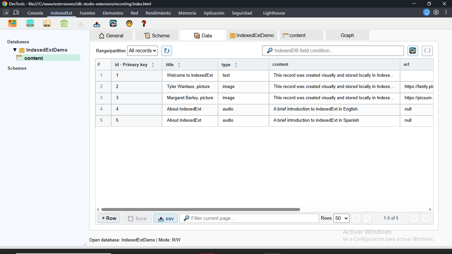Select the 'Margaret Barley, picture' cell
Viewport: 452px width, 254px height.
(190, 98)
